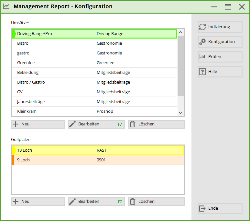Click trash icon under Golfplätze list
The width and height of the screenshot is (250, 221).
(132, 202)
